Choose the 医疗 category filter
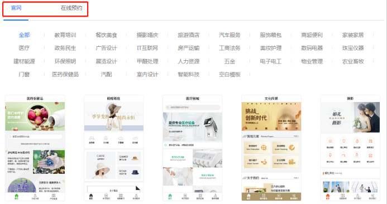Screen dimensions: 387x204 pos(24,48)
